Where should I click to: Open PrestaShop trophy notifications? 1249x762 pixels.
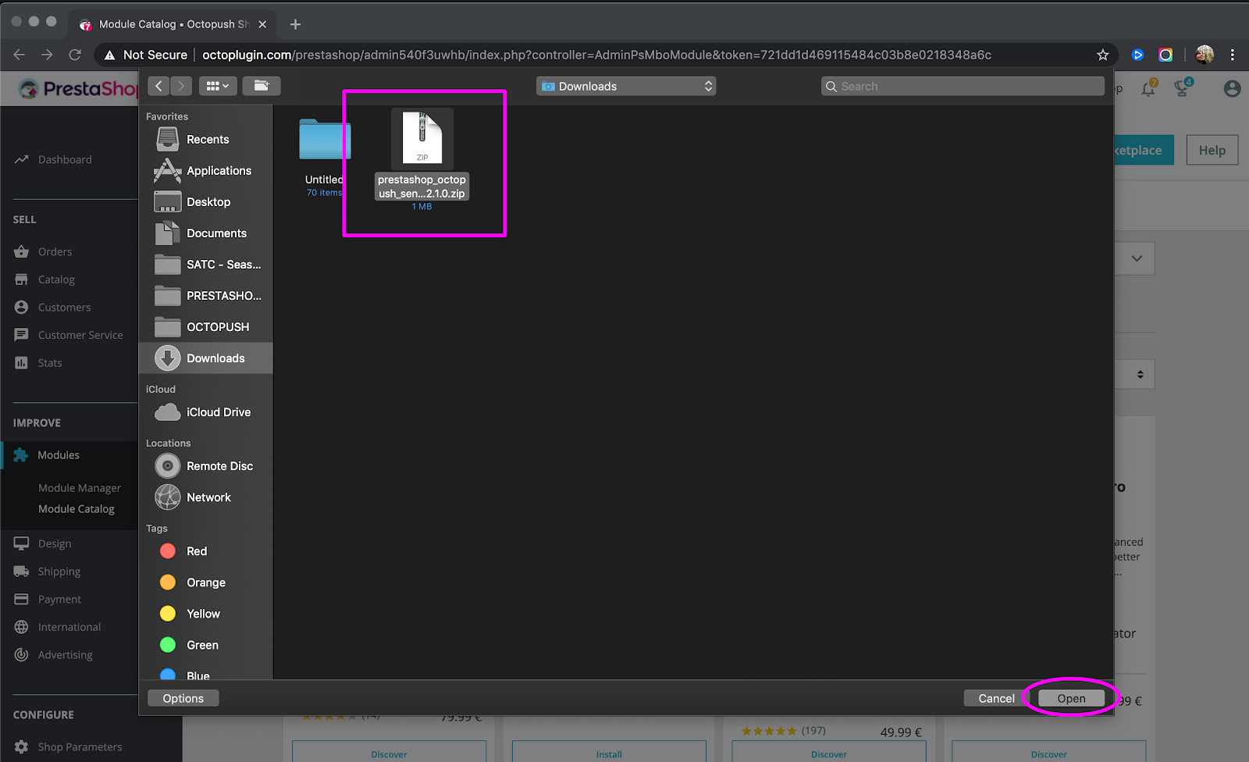pyautogui.click(x=1183, y=88)
